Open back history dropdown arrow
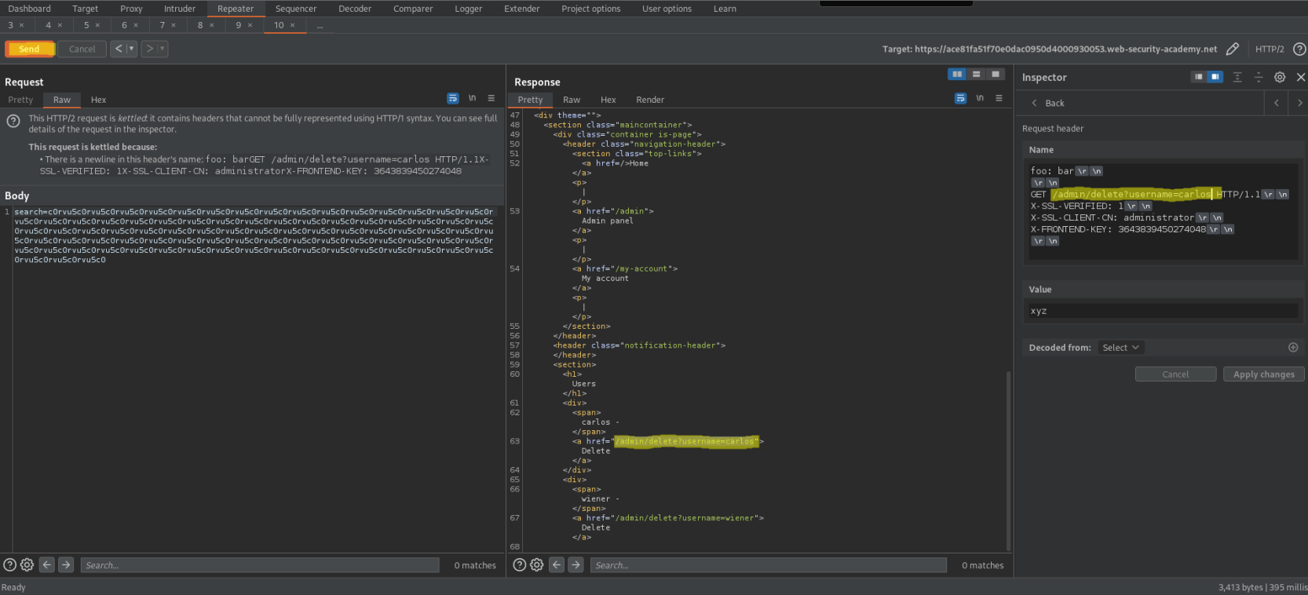 (132, 49)
